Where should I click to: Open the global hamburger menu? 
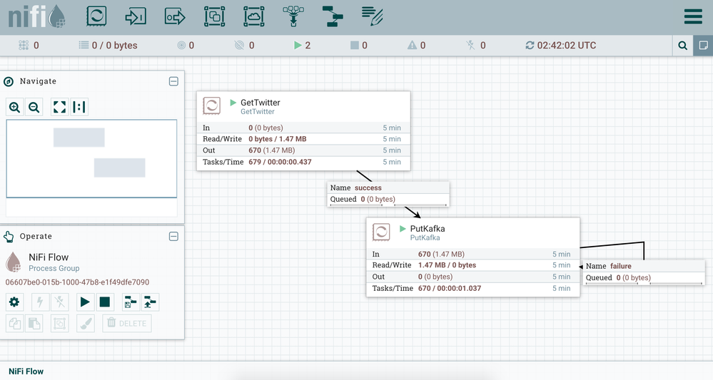(x=692, y=16)
